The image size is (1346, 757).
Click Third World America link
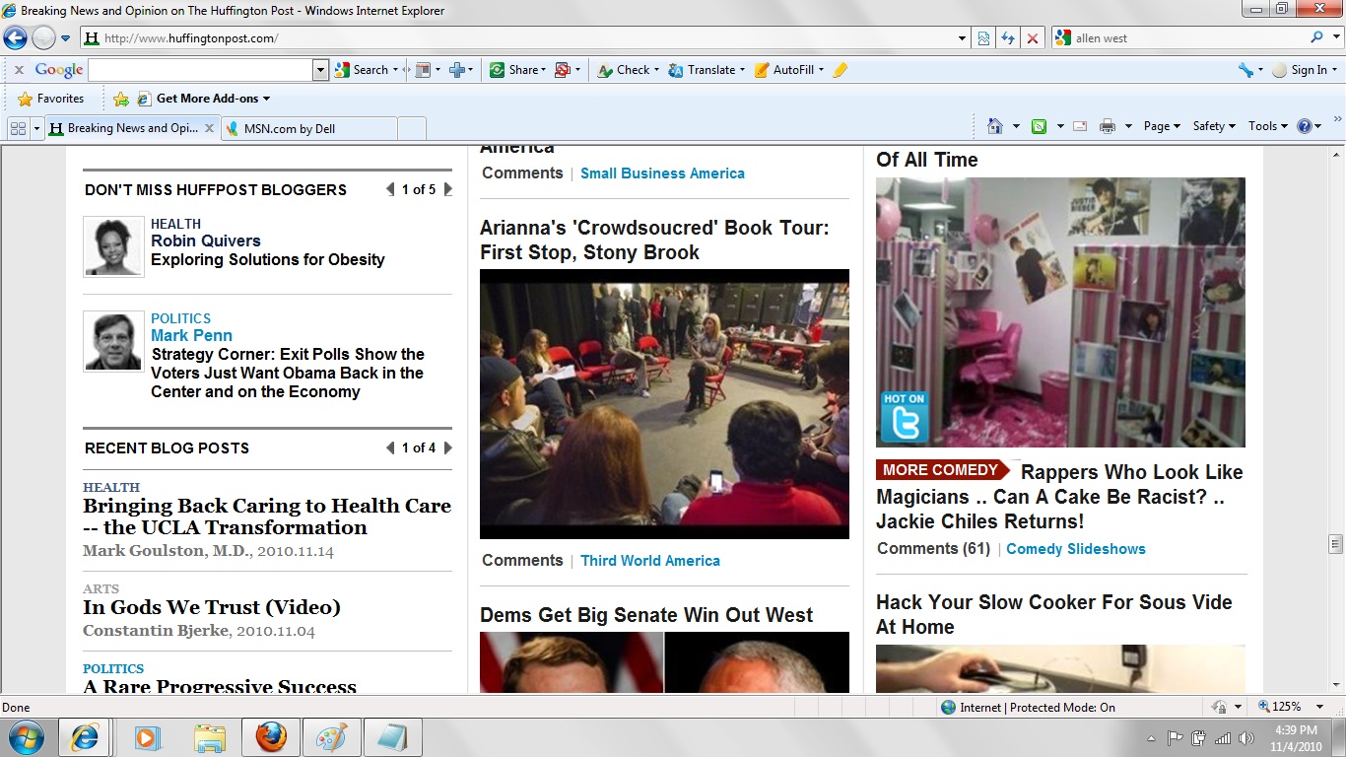[x=650, y=561]
